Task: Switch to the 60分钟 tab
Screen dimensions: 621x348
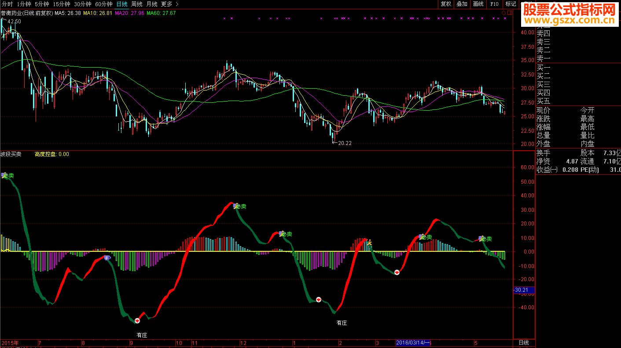Action: [104, 4]
